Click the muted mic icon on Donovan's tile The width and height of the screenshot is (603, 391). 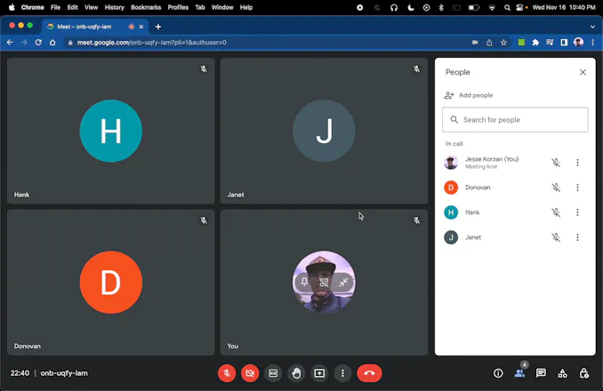(x=204, y=220)
